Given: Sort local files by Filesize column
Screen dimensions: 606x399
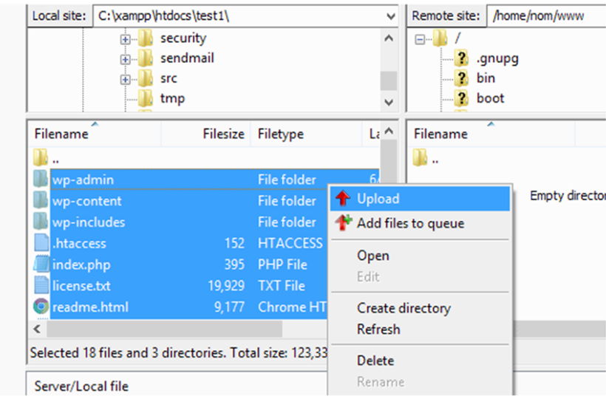Looking at the screenshot, I should [x=222, y=134].
